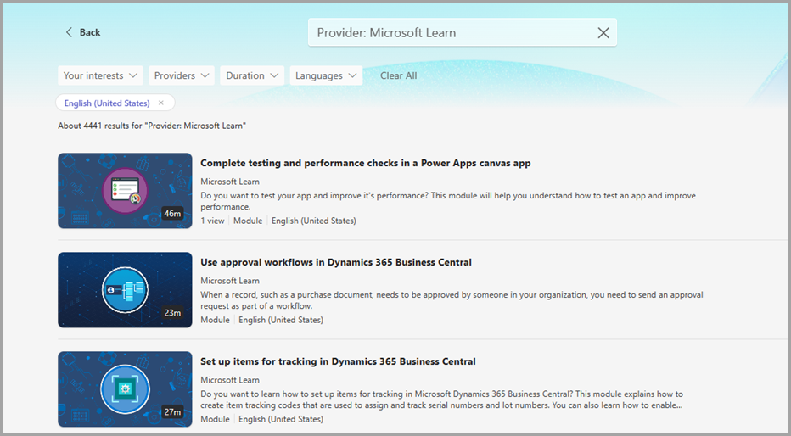Expand the Providers filter dropdown
Image resolution: width=791 pixels, height=436 pixels.
[x=182, y=75]
